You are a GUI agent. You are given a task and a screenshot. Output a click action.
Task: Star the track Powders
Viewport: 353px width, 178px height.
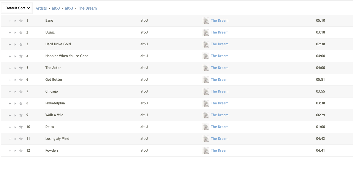click(21, 151)
